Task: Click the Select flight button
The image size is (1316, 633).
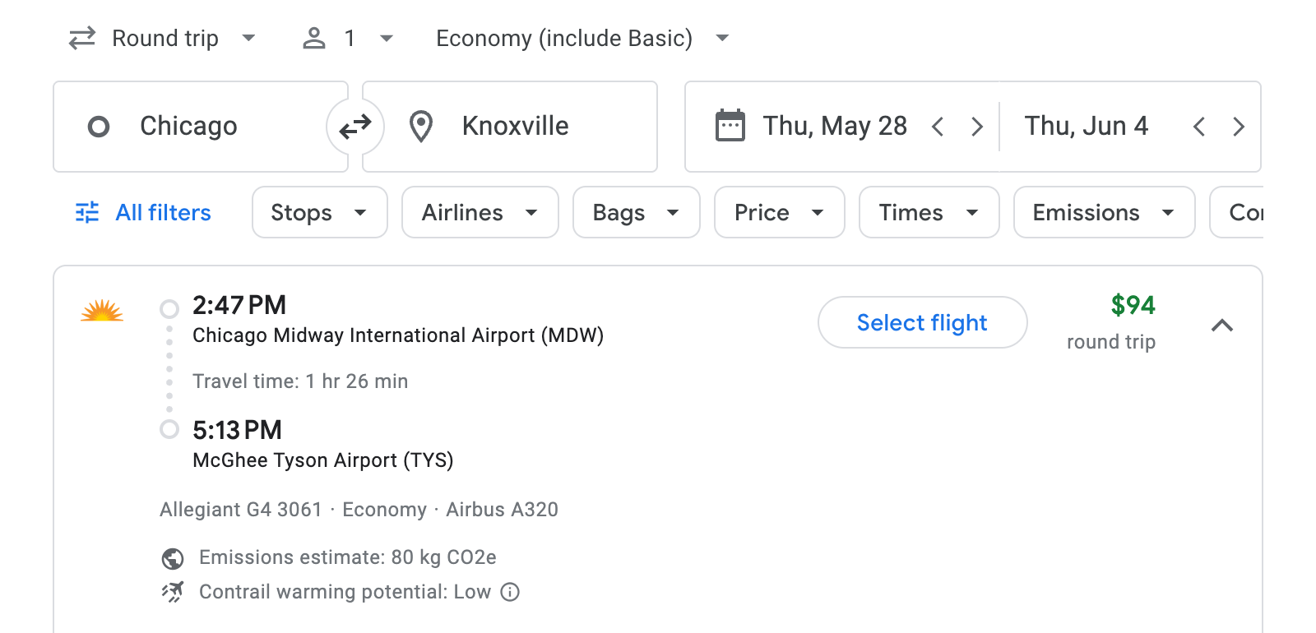Action: click(922, 322)
